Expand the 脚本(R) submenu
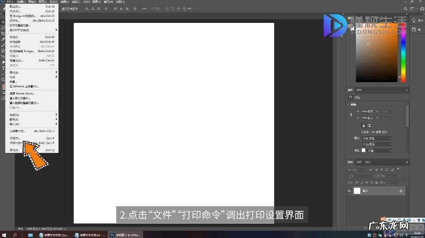 pyautogui.click(x=32, y=119)
